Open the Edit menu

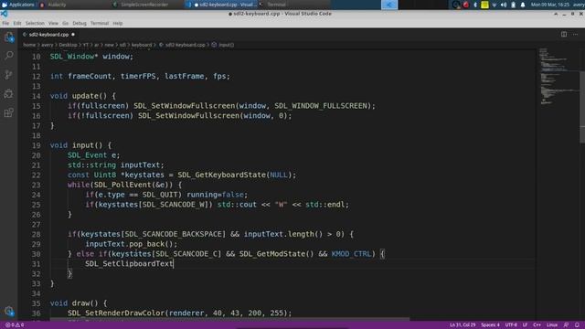(x=17, y=23)
